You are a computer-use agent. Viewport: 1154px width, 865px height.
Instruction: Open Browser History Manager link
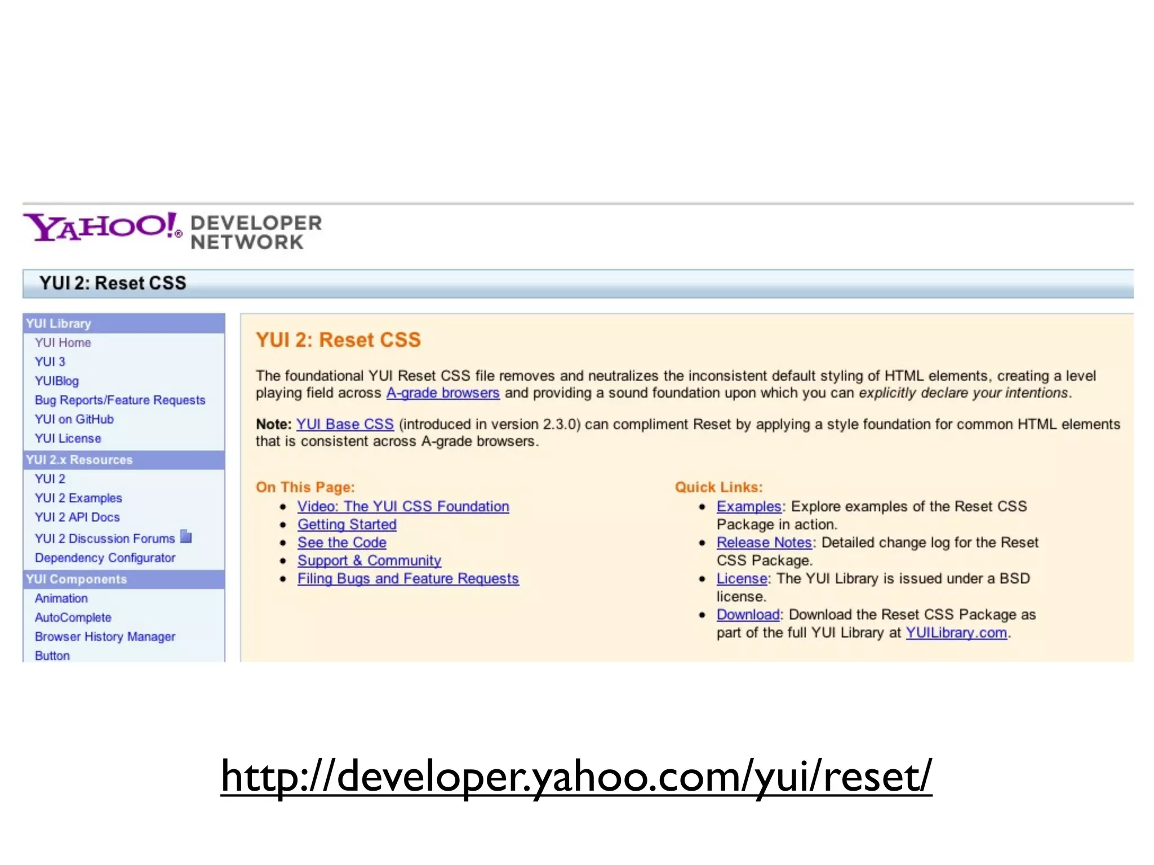tap(105, 636)
